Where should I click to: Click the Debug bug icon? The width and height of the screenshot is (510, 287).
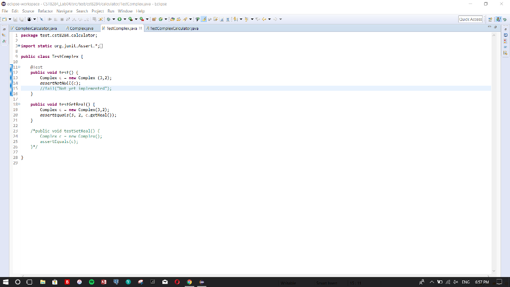click(x=109, y=19)
